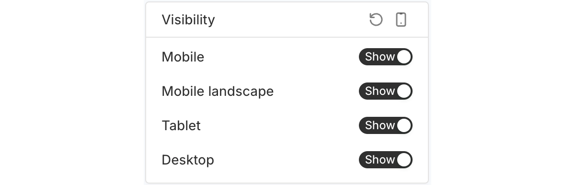Click "Show" text inside the Mobile switch
Image resolution: width=575 pixels, height=185 pixels.
tap(380, 57)
